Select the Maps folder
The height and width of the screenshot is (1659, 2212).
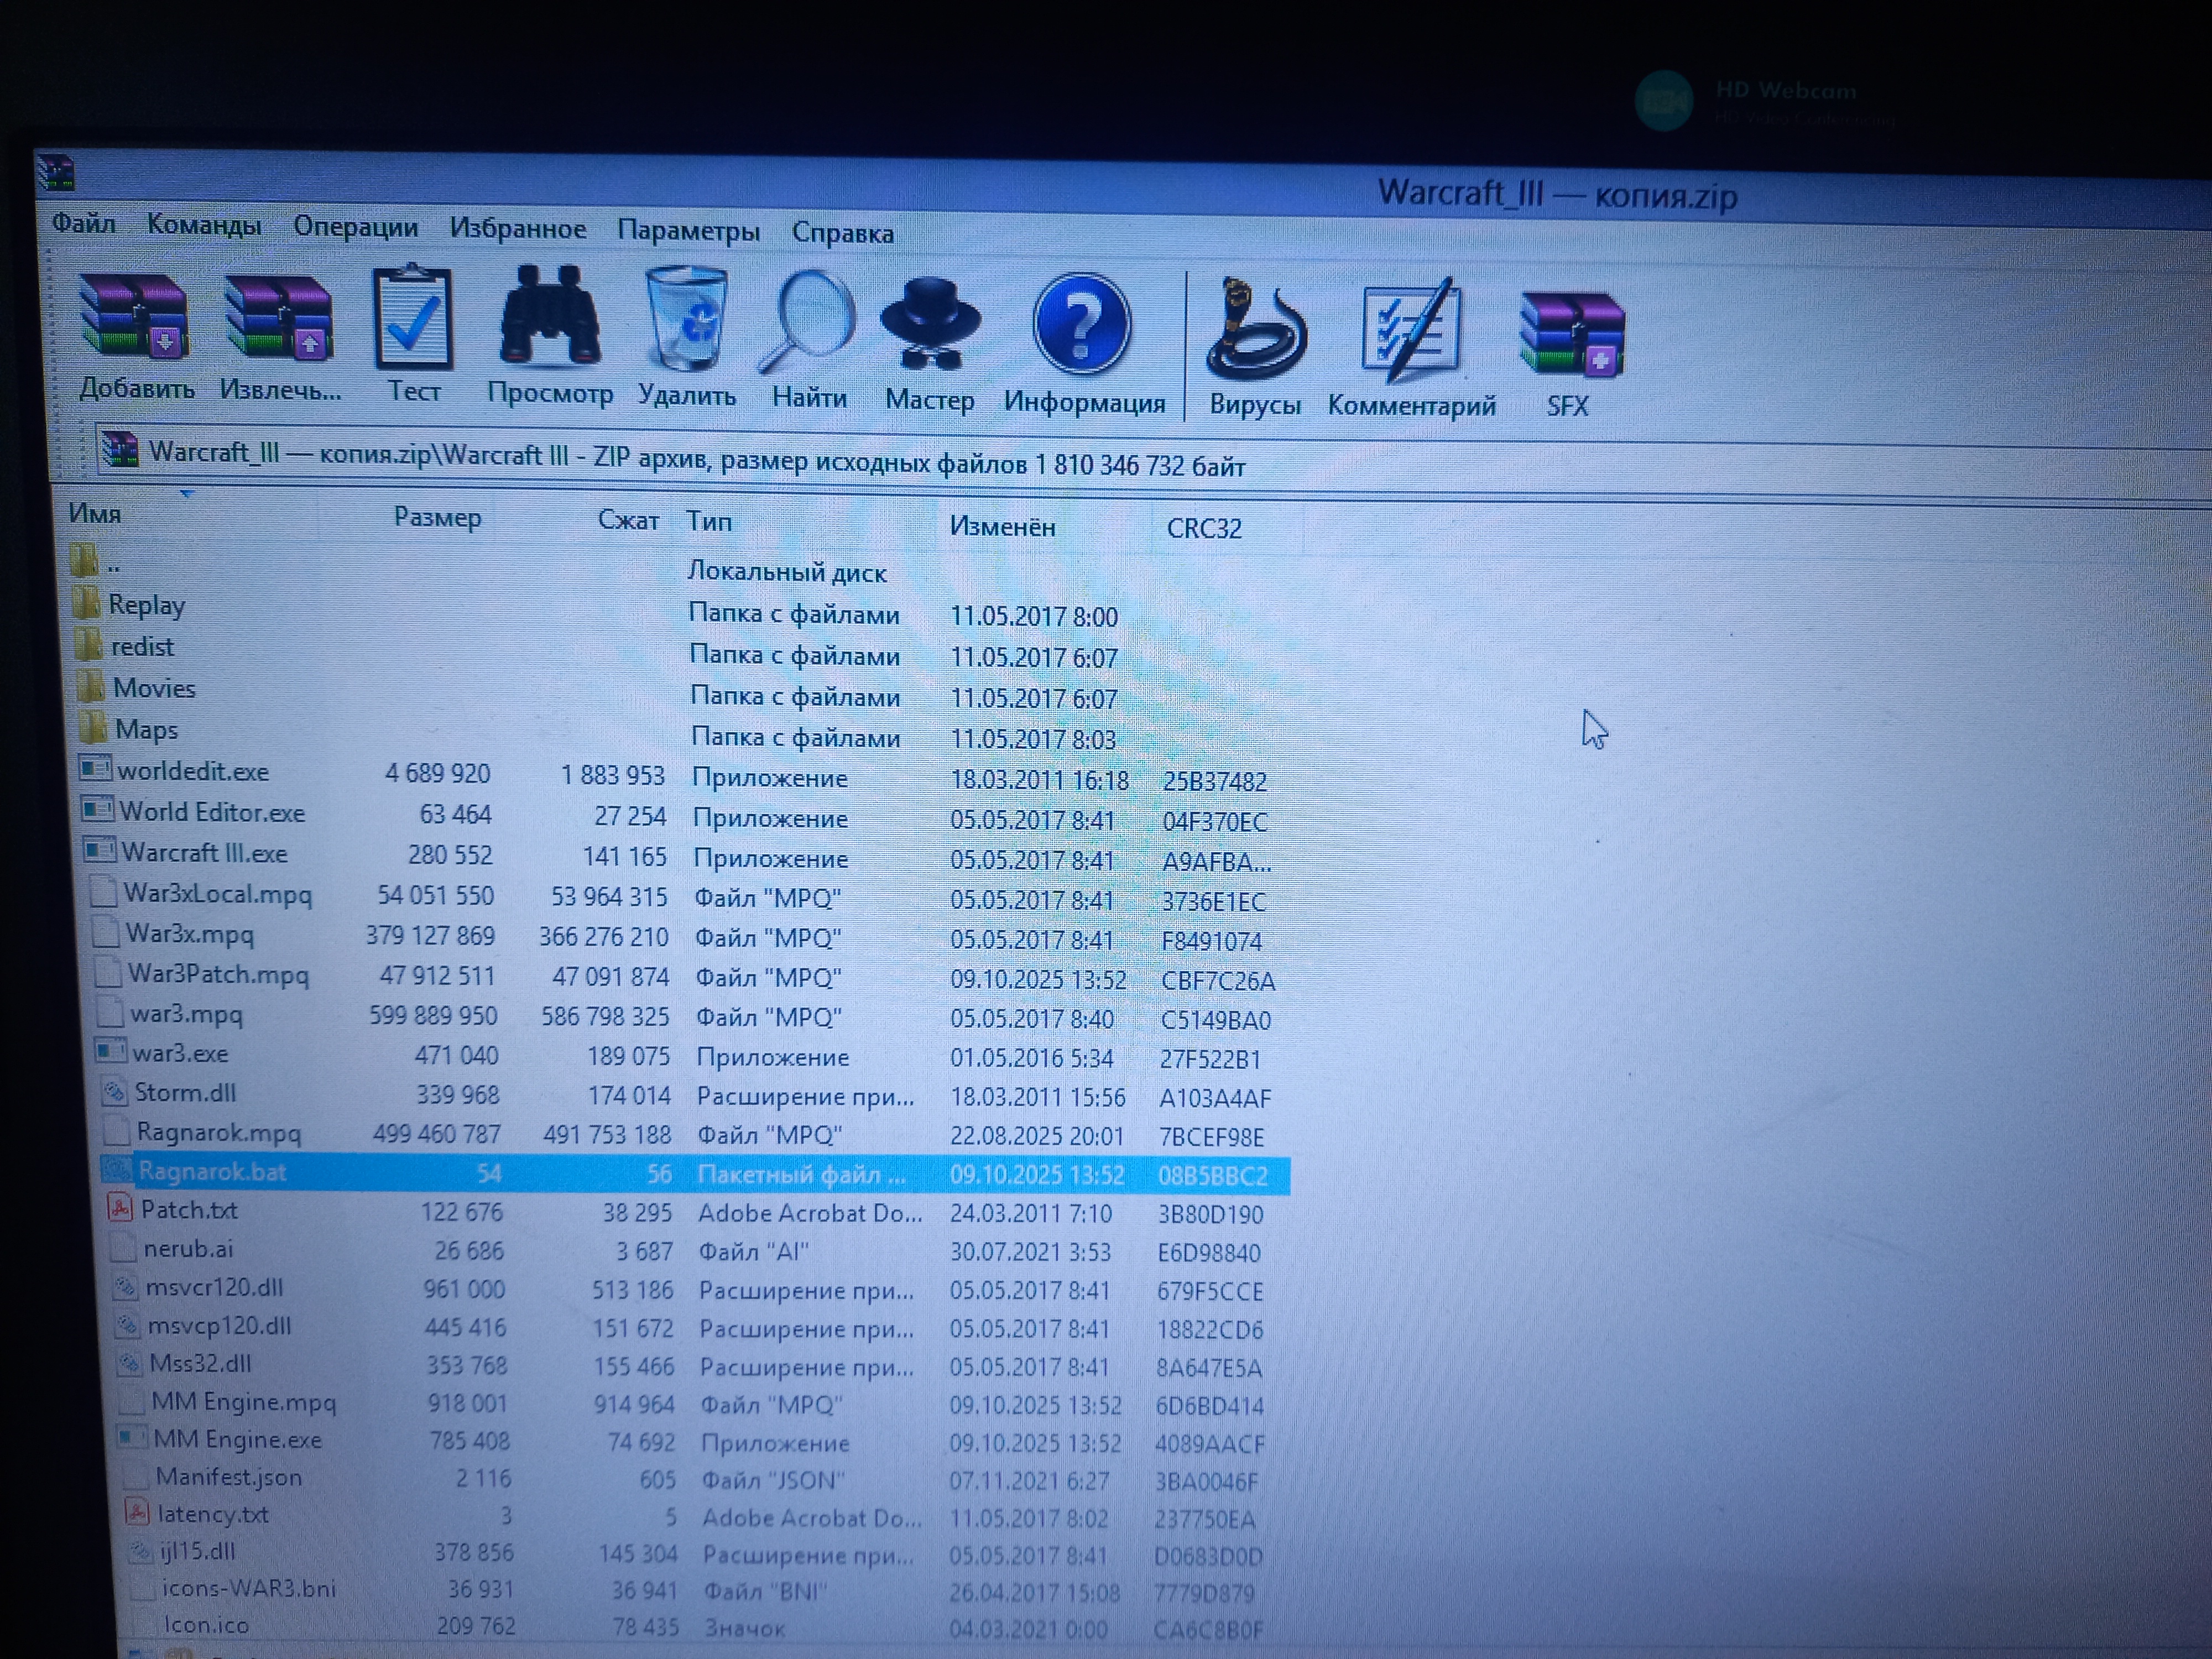146,730
